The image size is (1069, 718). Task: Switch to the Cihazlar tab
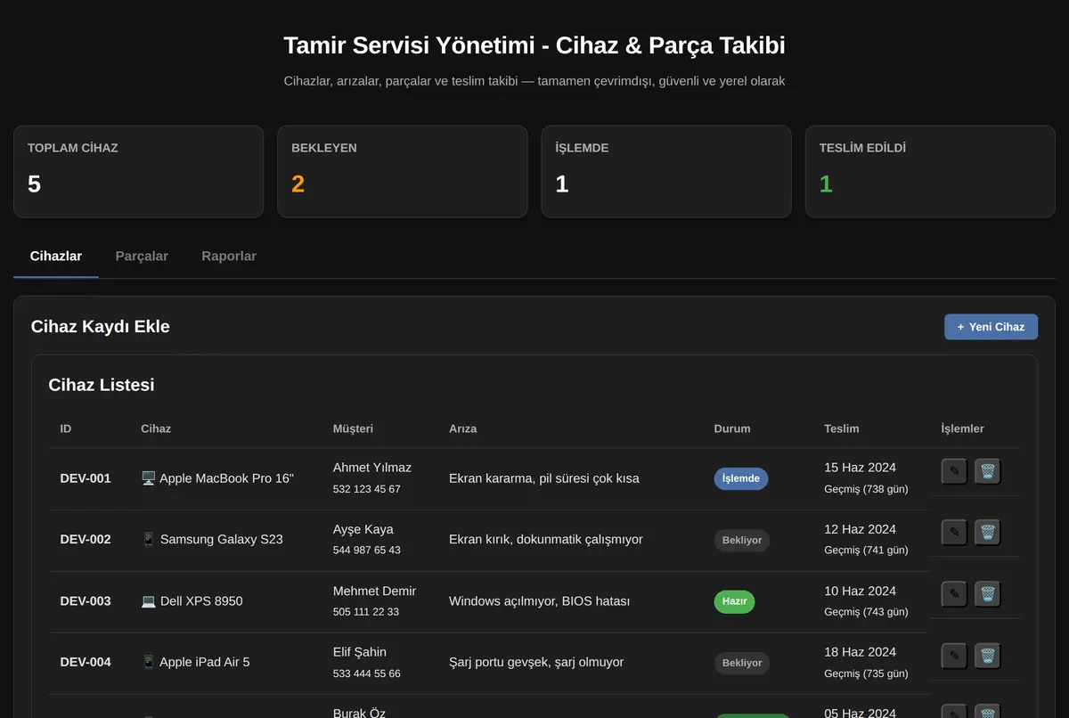point(56,256)
